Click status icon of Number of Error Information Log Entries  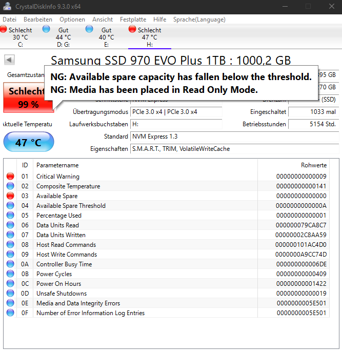[x=10, y=313]
